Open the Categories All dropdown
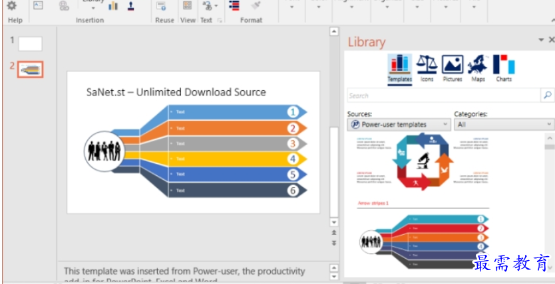The width and height of the screenshot is (555, 284). [x=504, y=125]
